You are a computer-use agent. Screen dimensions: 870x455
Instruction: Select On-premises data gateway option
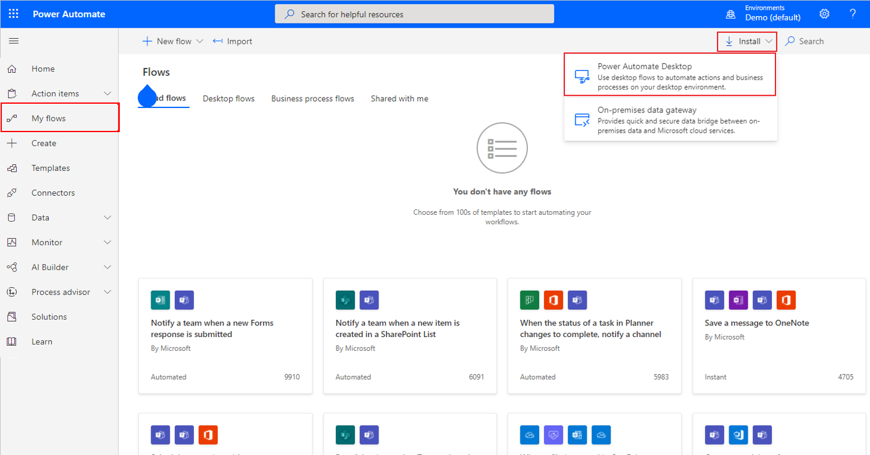(x=670, y=119)
